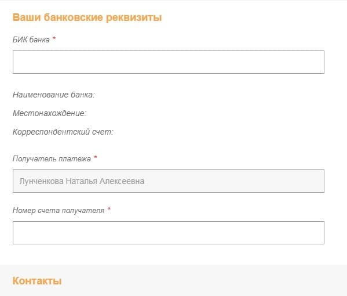
Task: Select the Получатель платежа disabled field
Action: [169, 181]
